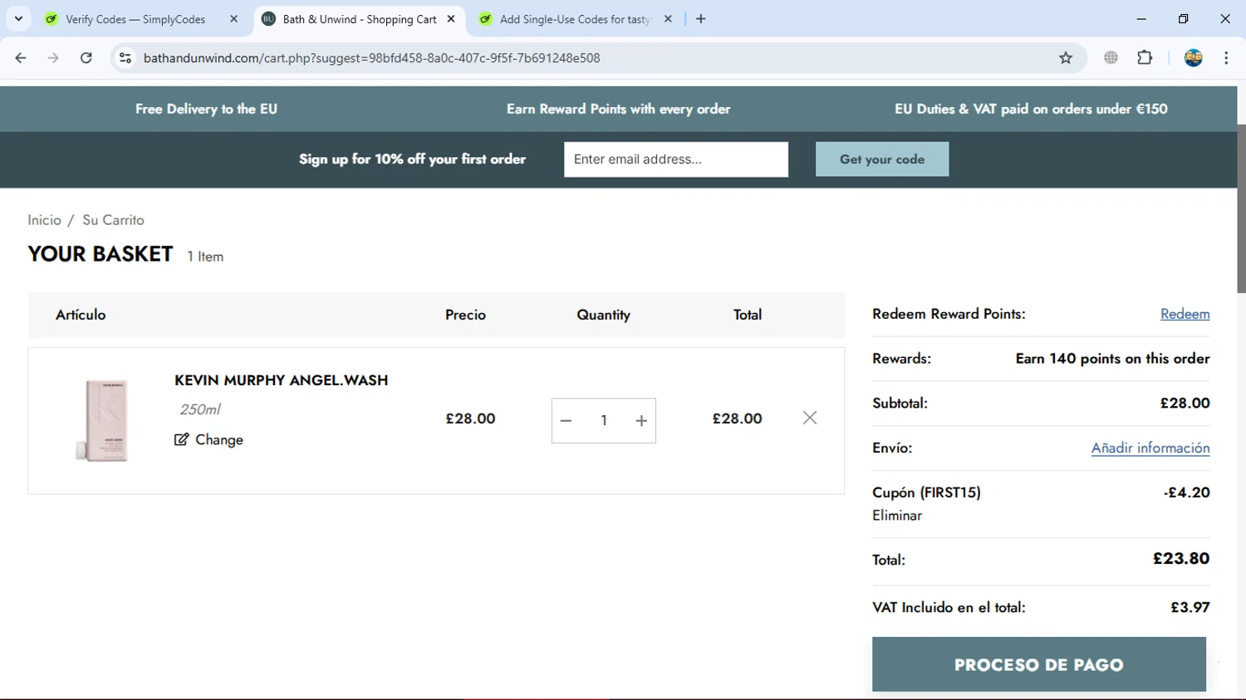Click Free Delivery to the EU banner text
This screenshot has height=700, width=1246.
tap(206, 109)
